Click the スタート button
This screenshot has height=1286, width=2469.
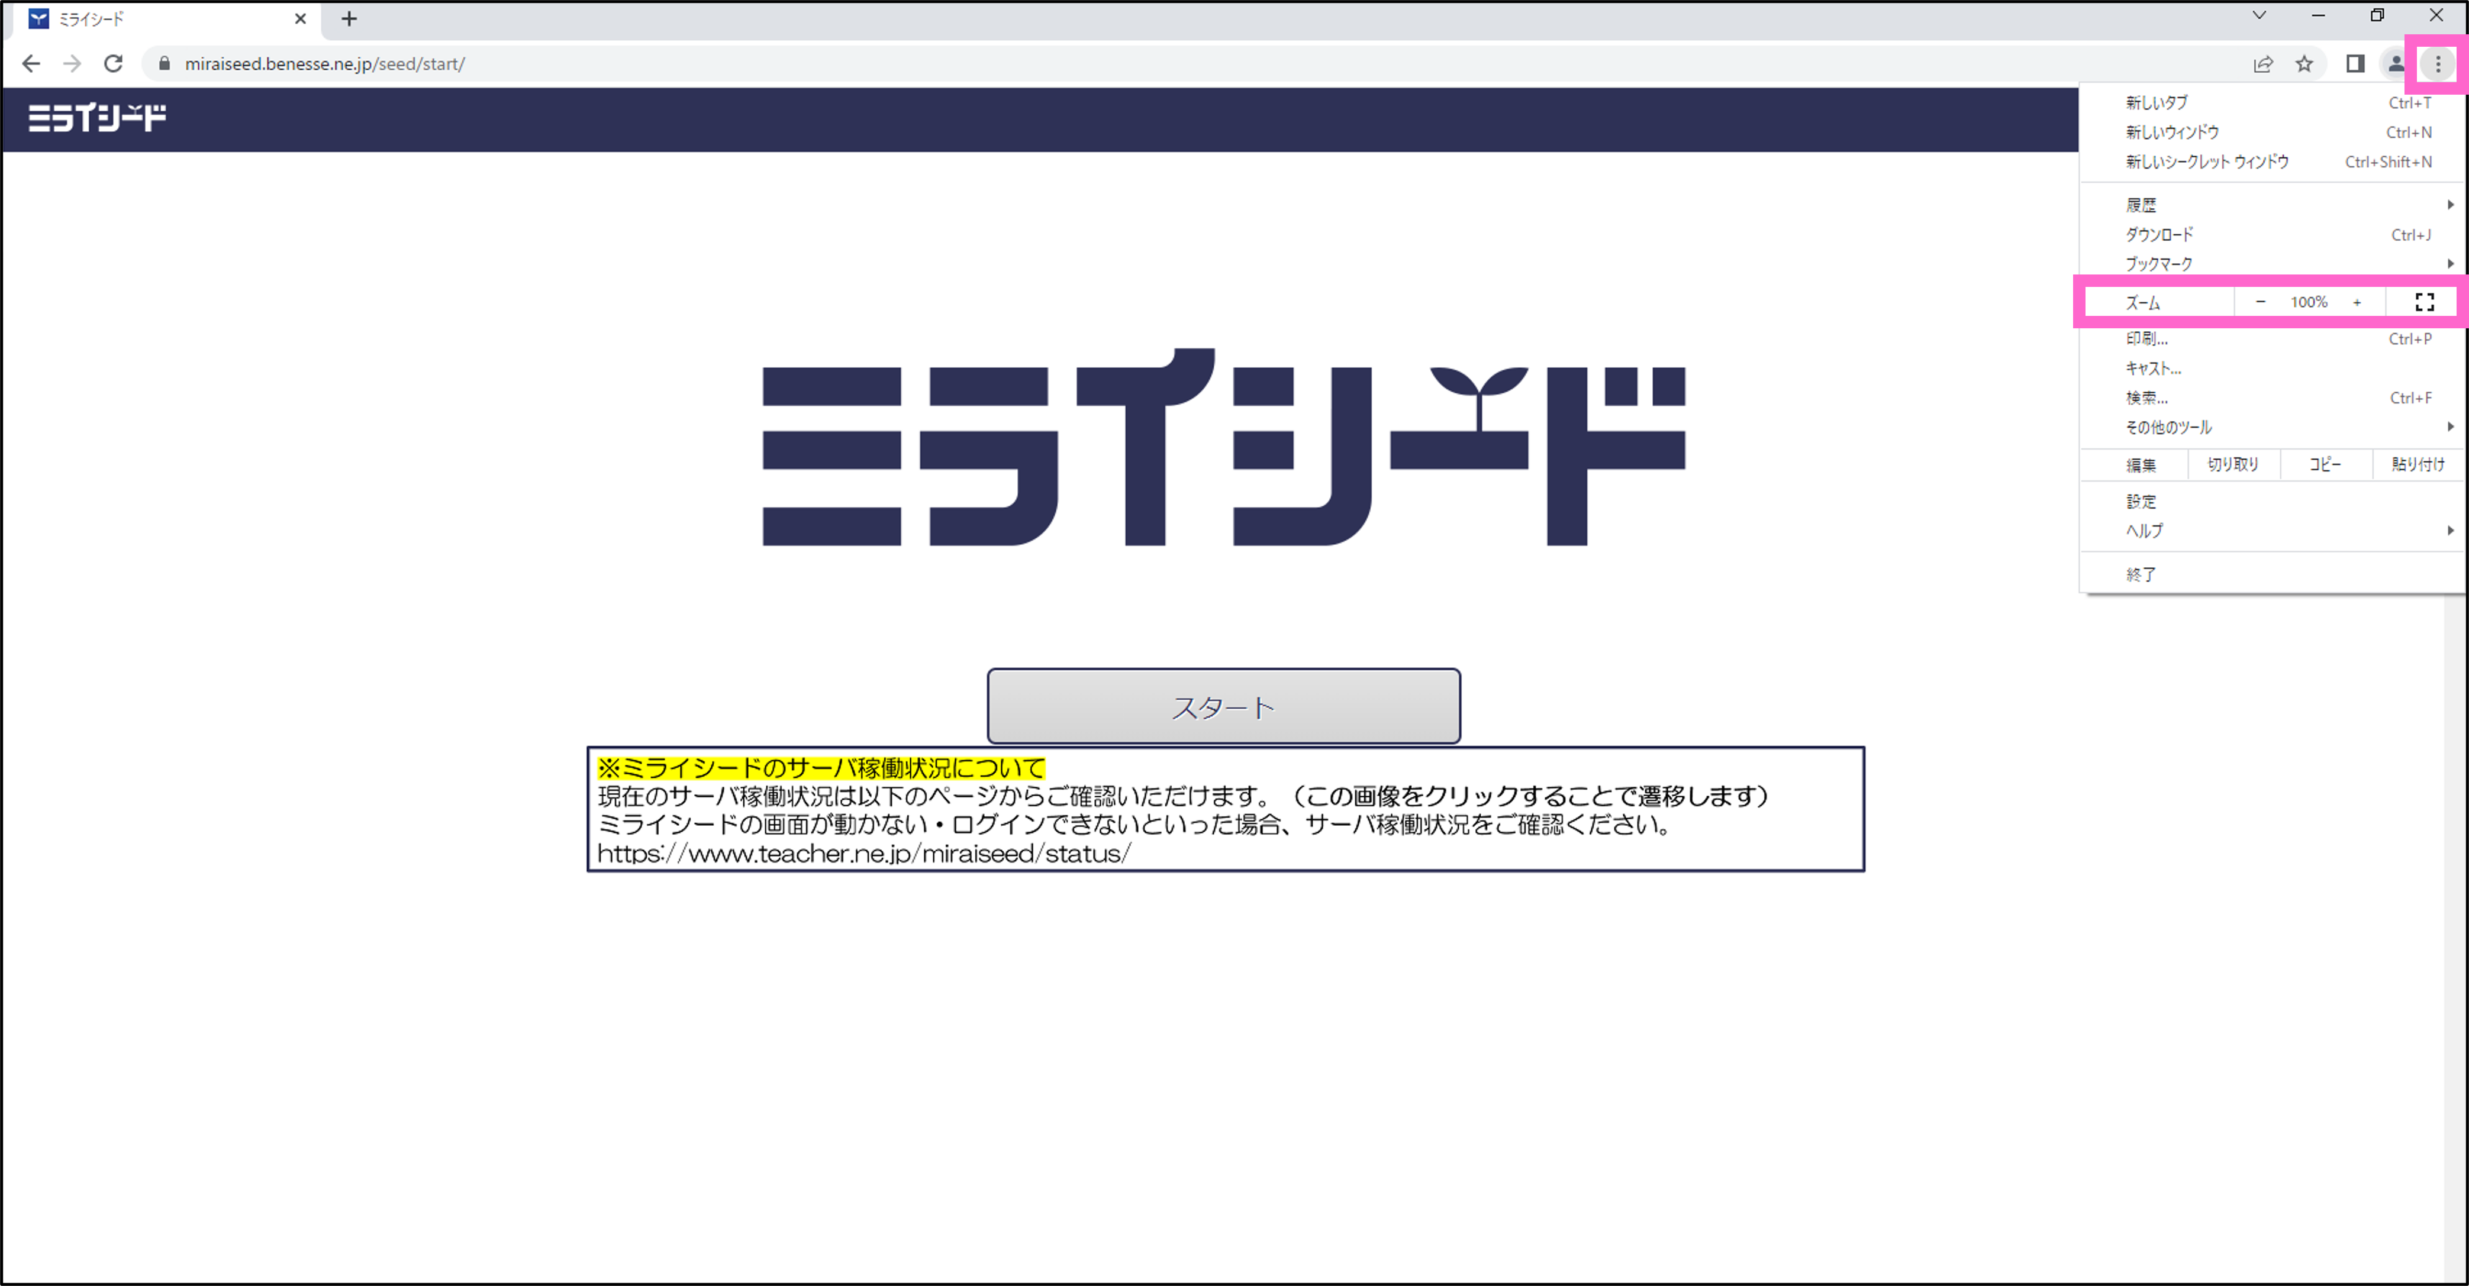pos(1224,706)
